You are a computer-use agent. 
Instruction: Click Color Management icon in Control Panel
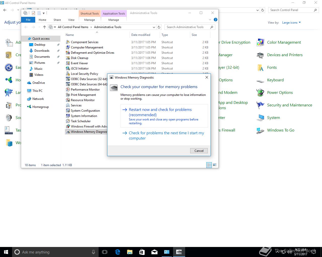(260, 42)
